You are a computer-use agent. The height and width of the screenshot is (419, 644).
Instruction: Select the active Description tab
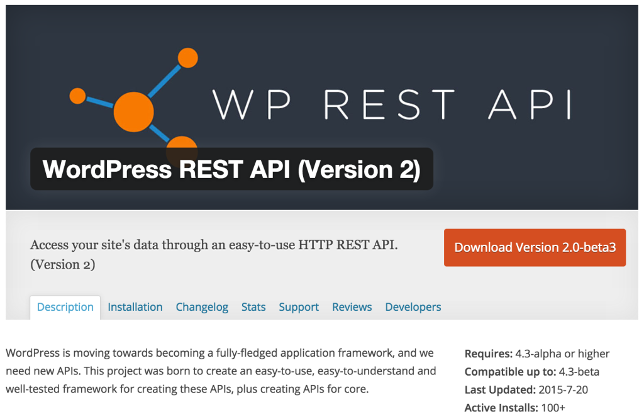click(65, 307)
